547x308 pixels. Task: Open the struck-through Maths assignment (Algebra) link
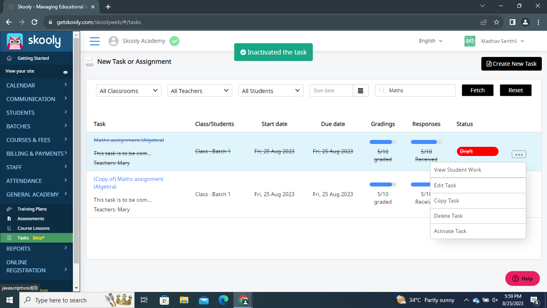tap(129, 140)
